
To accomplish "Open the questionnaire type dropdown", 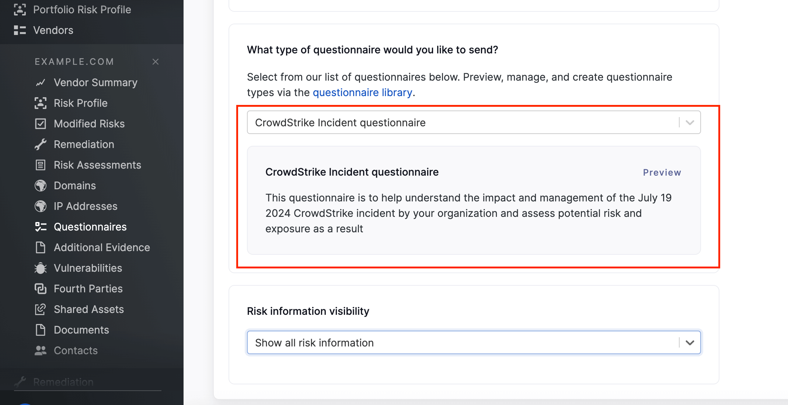I will coord(474,122).
